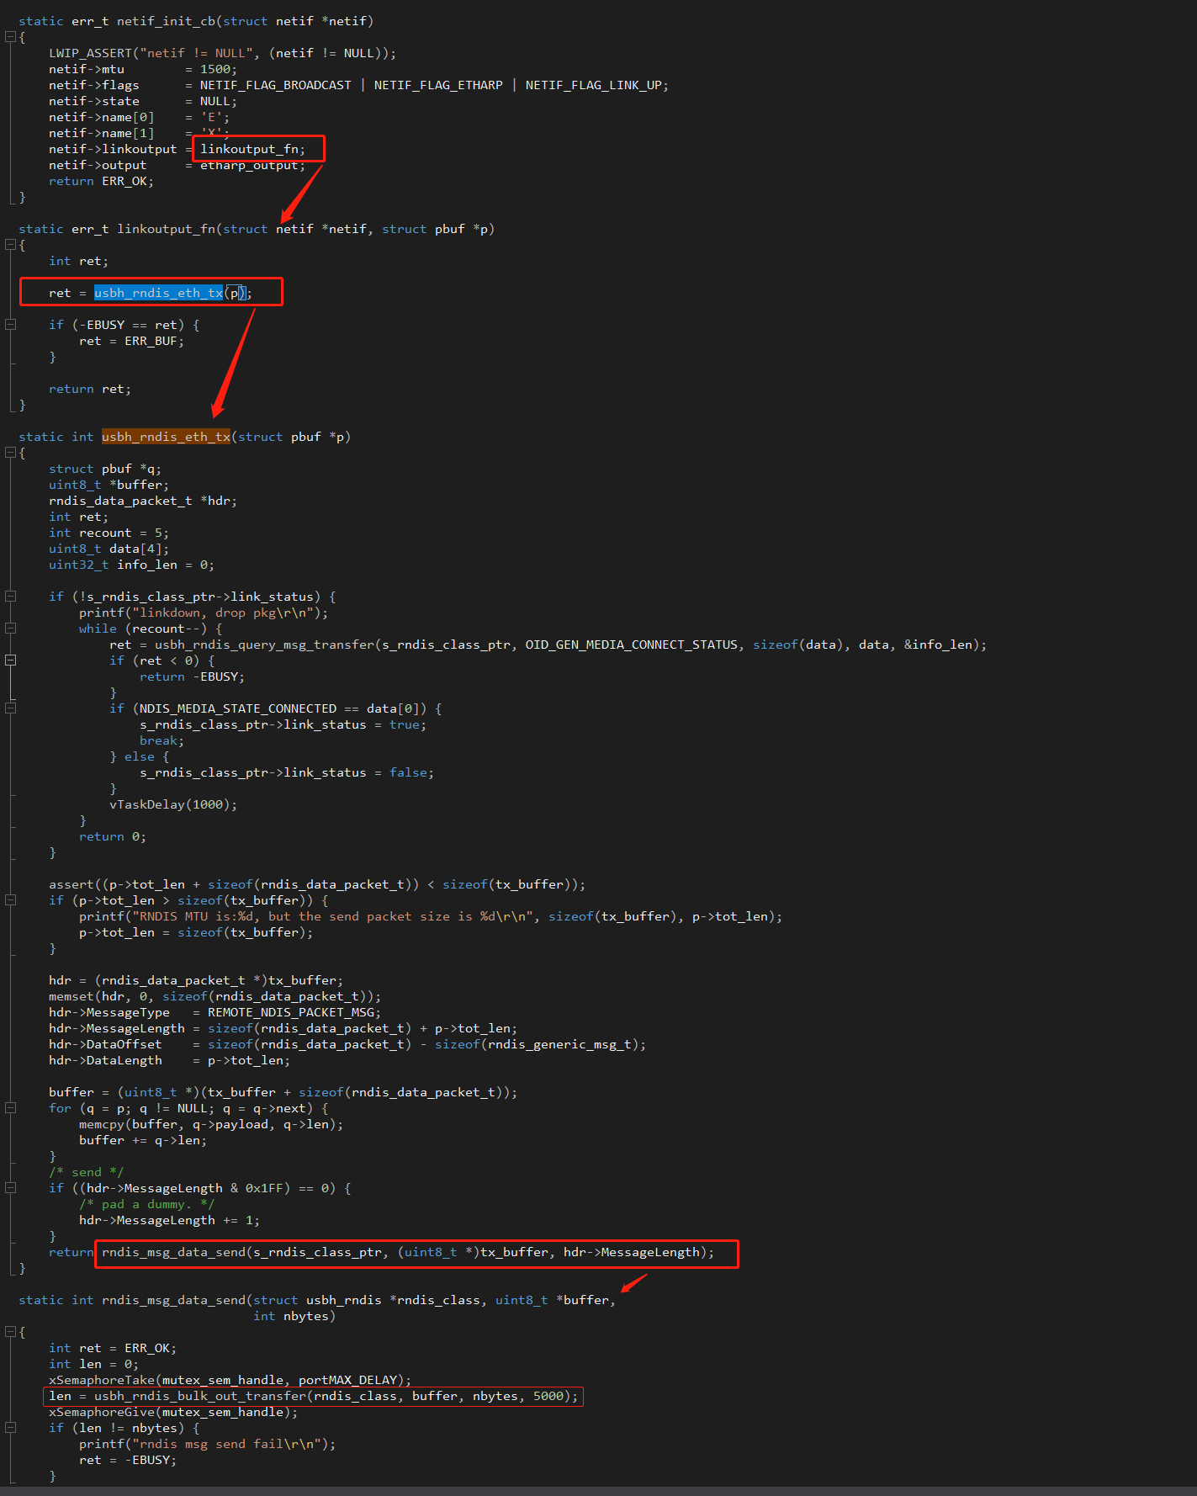Click 'false' in the link_status assignment
Screen dimensions: 1197x1496
[408, 772]
